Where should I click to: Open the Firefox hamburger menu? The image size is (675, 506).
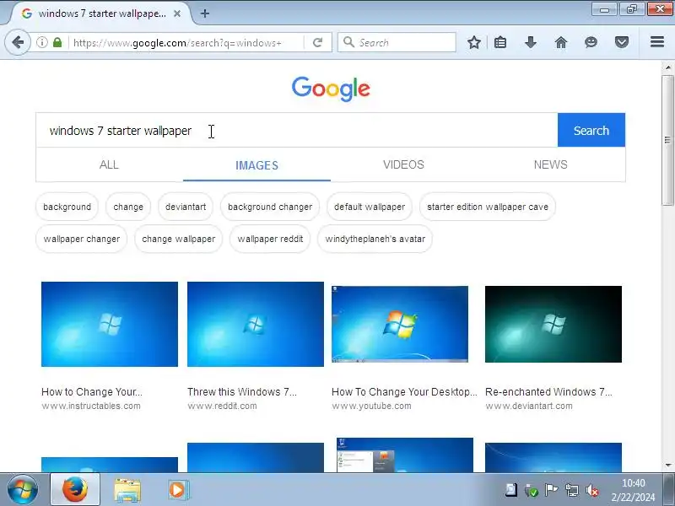click(x=657, y=42)
